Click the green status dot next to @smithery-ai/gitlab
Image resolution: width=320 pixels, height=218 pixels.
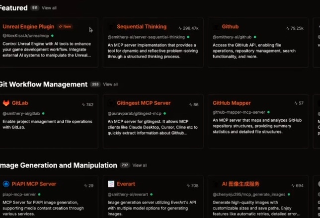click(x=43, y=113)
